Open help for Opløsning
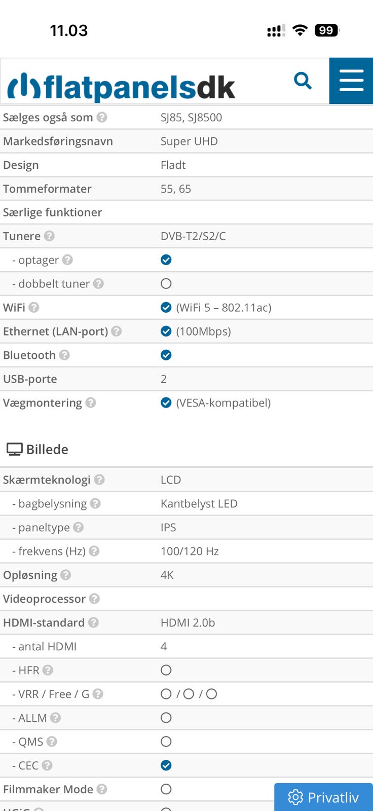 coord(65,575)
